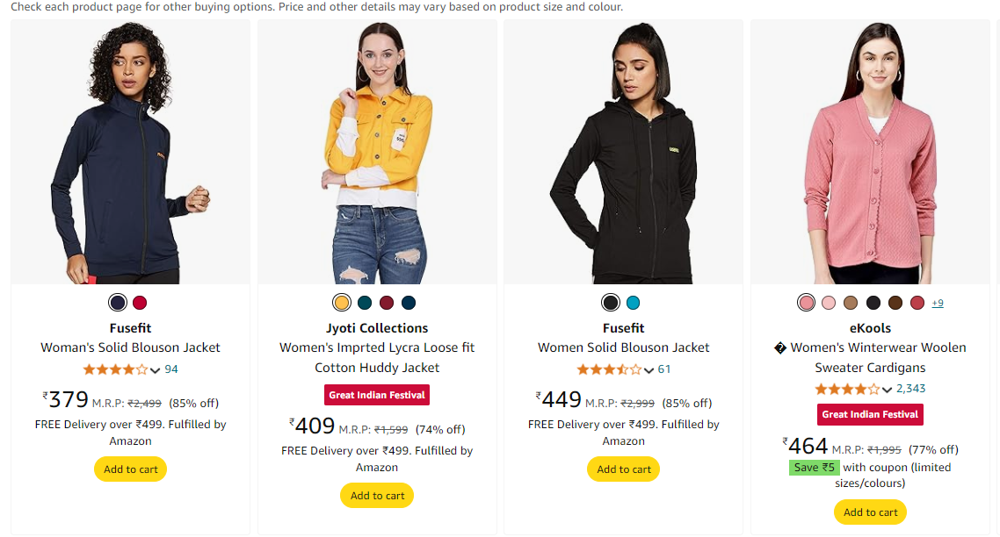
Task: Add eKools Woolen Cardigan to cart
Action: click(x=871, y=512)
